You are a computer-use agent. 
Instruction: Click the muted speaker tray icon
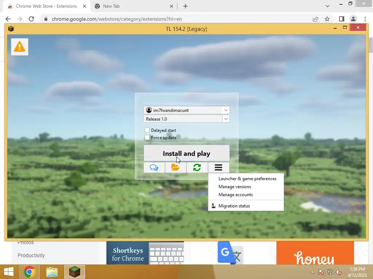(x=339, y=272)
